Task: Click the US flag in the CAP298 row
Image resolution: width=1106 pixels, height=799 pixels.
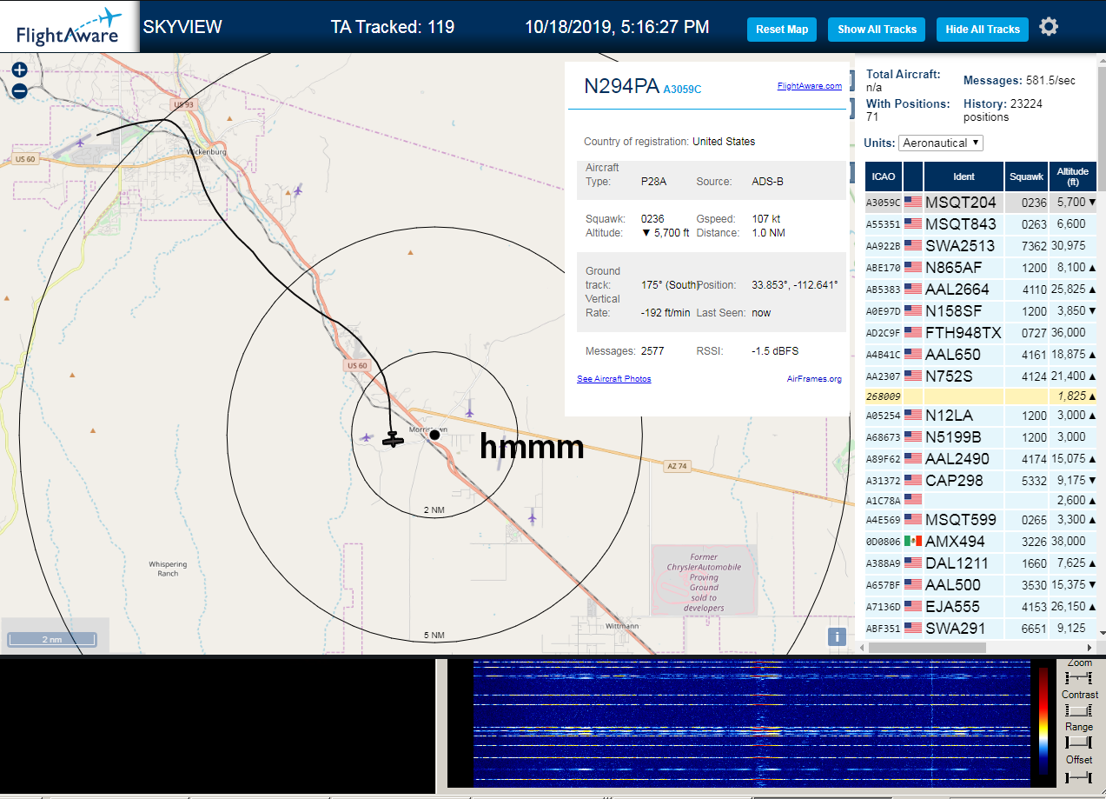Action: point(913,480)
